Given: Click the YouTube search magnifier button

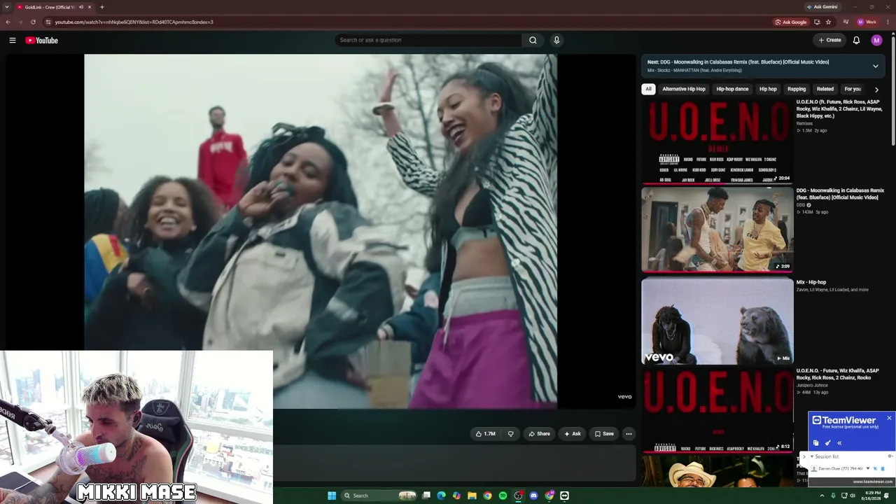Looking at the screenshot, I should tap(533, 40).
